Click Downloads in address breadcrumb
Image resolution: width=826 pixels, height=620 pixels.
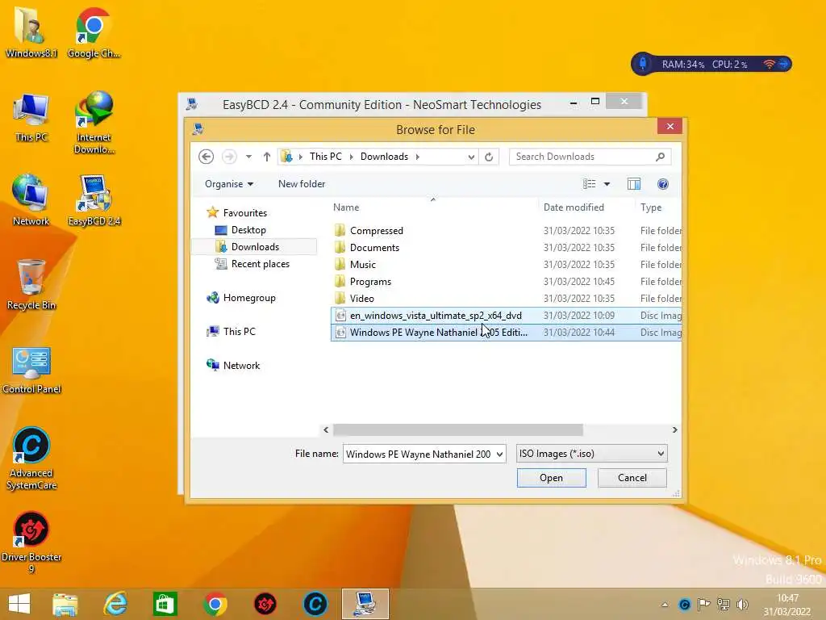tap(384, 157)
